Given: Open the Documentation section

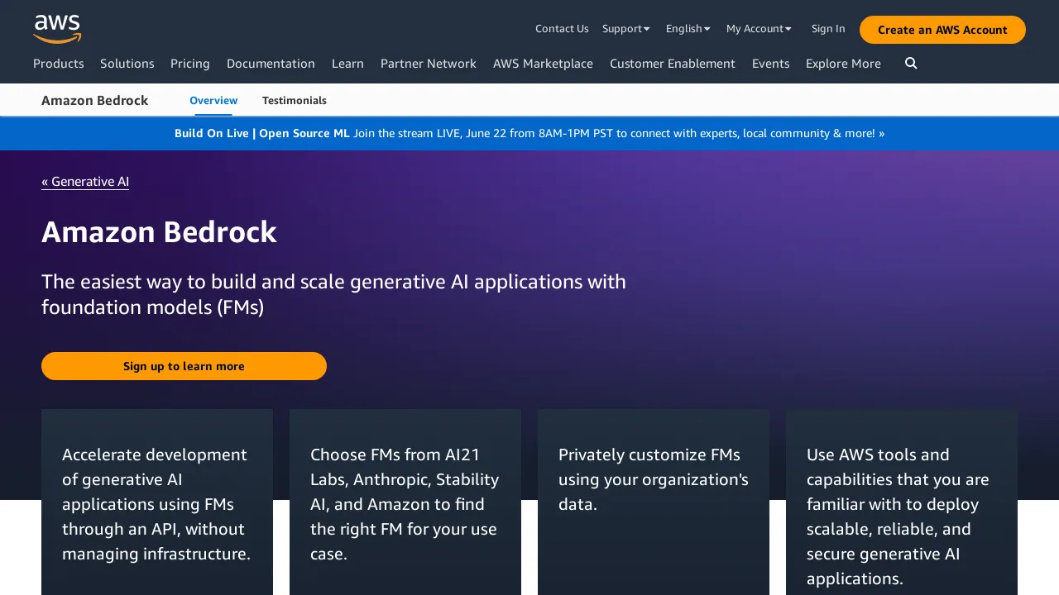Looking at the screenshot, I should pos(271,64).
